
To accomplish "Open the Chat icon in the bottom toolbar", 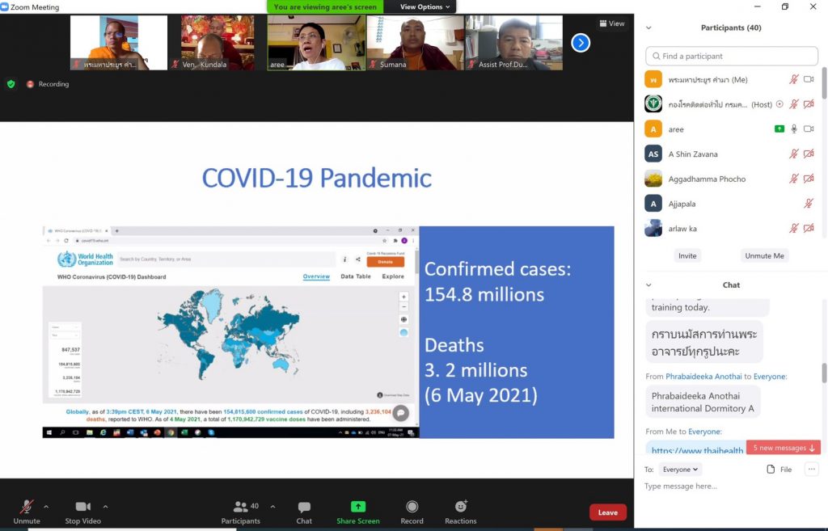I will [x=304, y=507].
